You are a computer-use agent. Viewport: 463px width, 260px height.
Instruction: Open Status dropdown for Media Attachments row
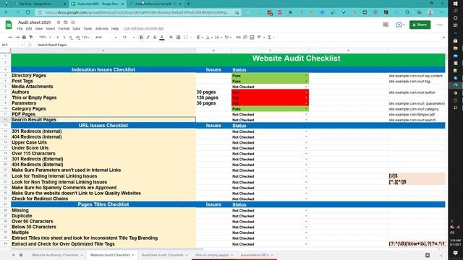[x=306, y=87]
